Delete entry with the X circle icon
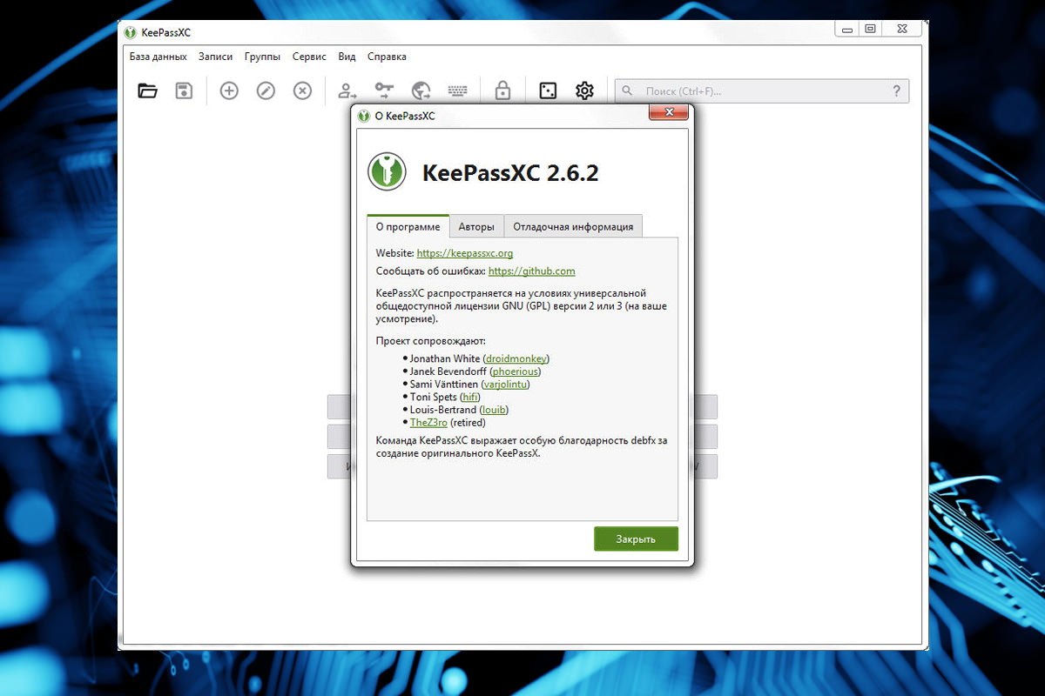 coord(302,90)
